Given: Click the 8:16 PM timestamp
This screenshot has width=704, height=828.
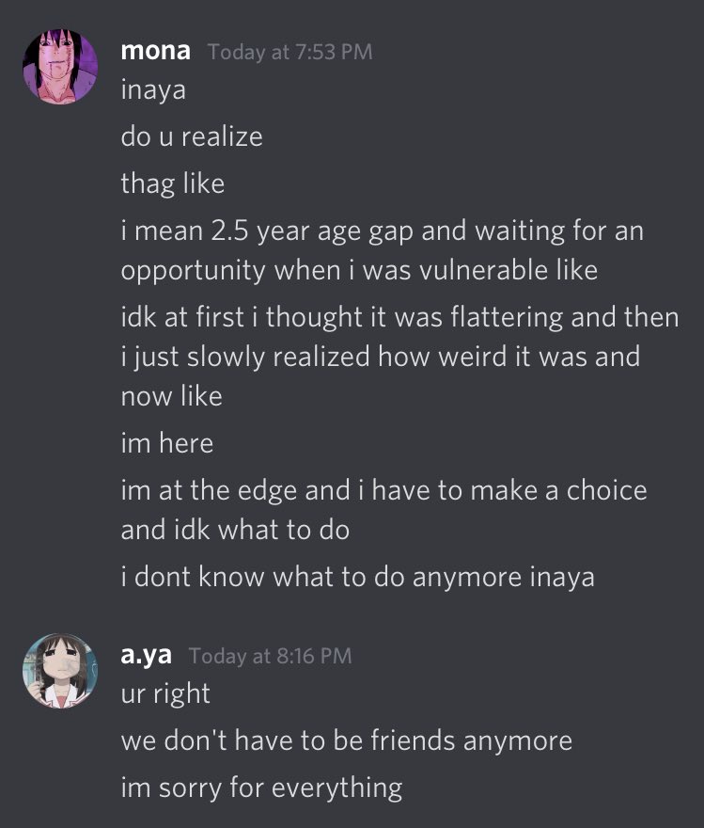Looking at the screenshot, I should 271,656.
